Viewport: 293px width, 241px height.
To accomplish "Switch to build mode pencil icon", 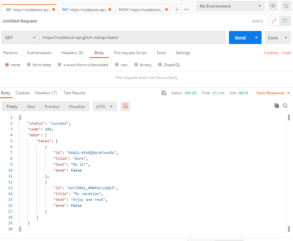I will 274,21.
